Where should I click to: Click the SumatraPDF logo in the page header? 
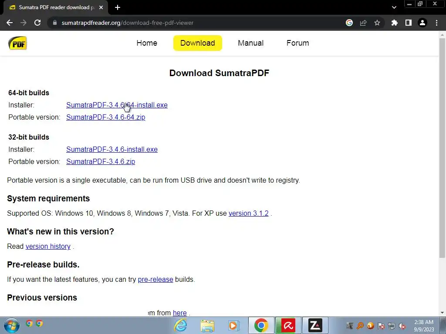pos(17,43)
